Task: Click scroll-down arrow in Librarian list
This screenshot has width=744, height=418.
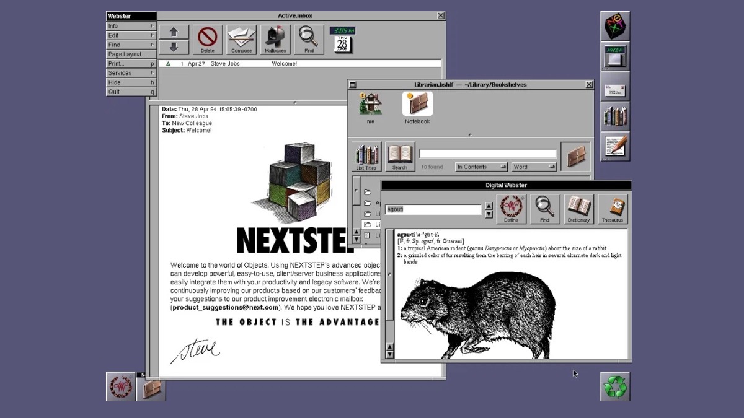Action: click(356, 239)
